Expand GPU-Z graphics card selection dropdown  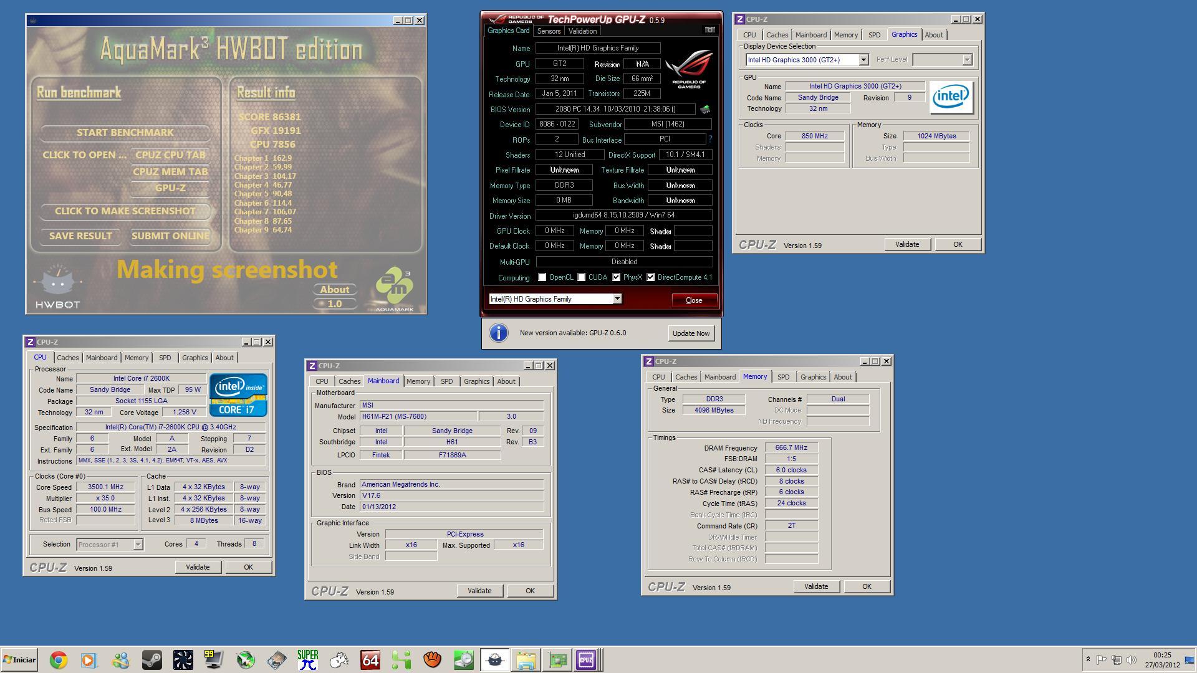click(x=617, y=299)
